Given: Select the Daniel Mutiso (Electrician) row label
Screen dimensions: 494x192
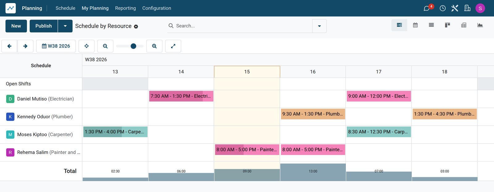Looking at the screenshot, I should point(45,99).
